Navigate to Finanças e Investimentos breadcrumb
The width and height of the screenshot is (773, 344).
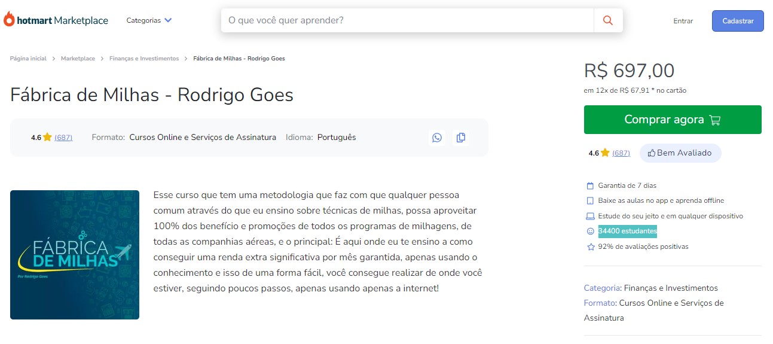(x=144, y=59)
